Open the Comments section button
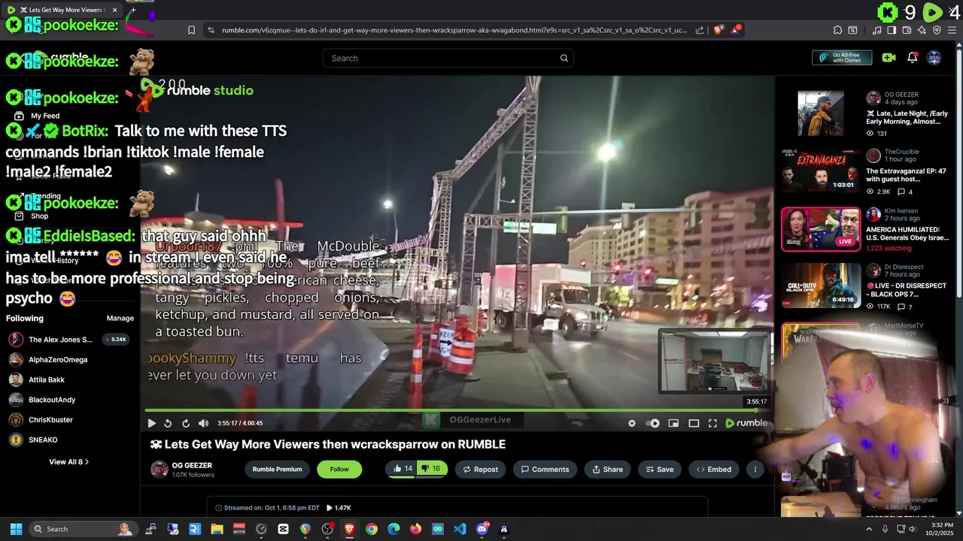Image resolution: width=963 pixels, height=541 pixels. point(545,469)
